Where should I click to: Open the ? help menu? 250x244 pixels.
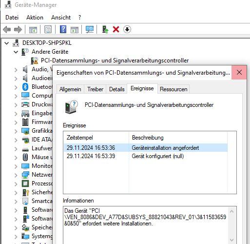[x=79, y=18]
